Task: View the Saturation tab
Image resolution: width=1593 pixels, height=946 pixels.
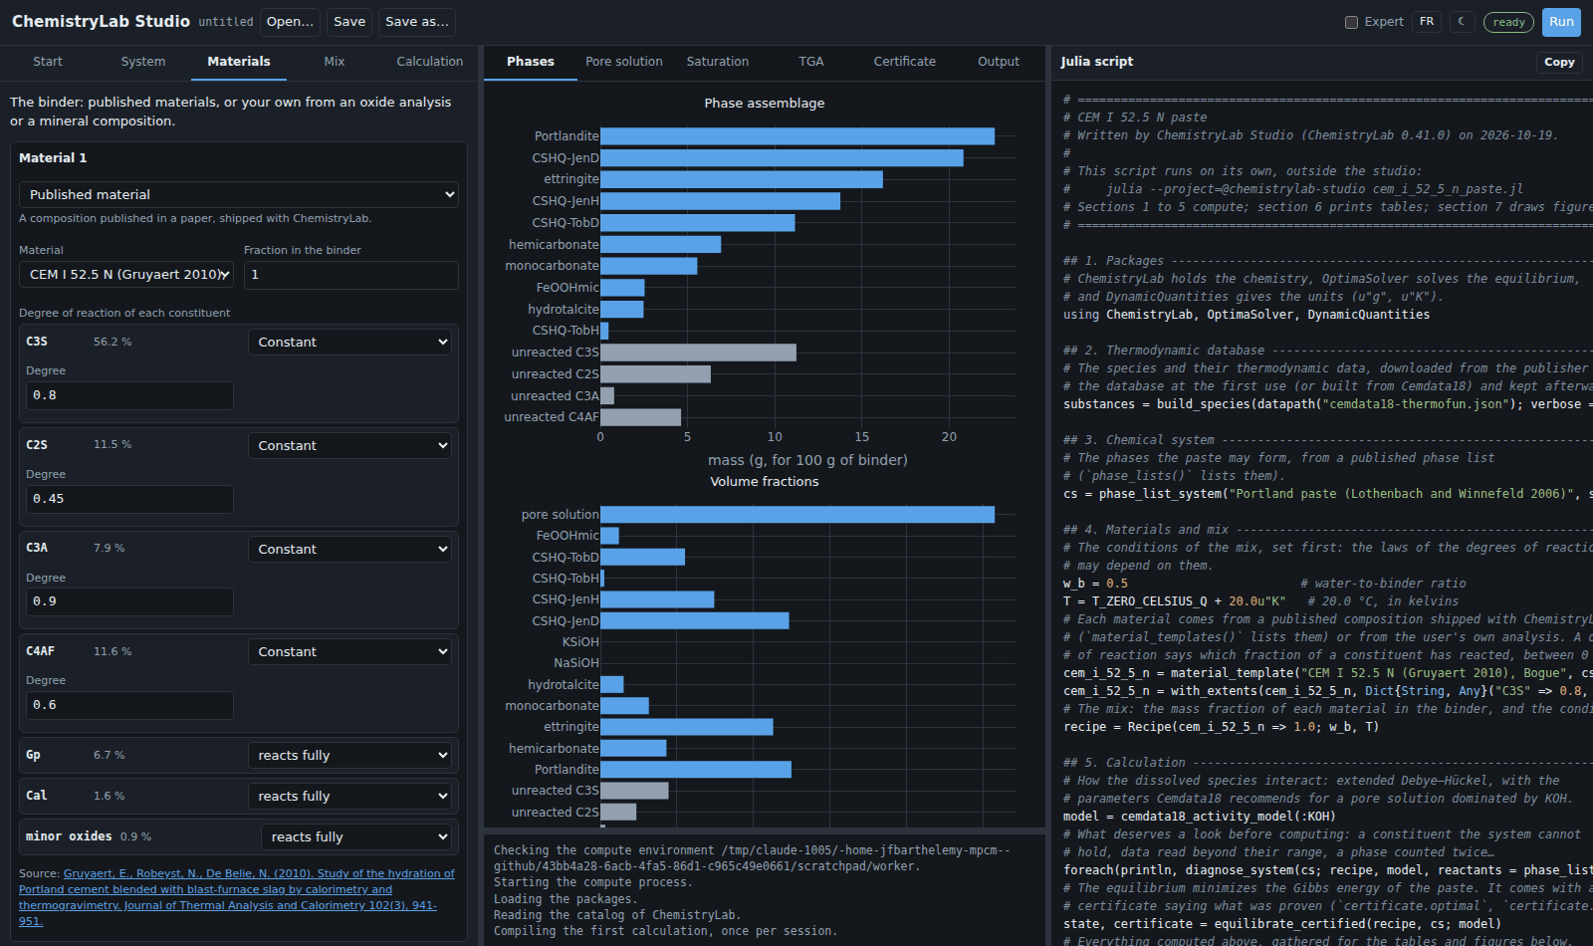Action: (x=718, y=62)
